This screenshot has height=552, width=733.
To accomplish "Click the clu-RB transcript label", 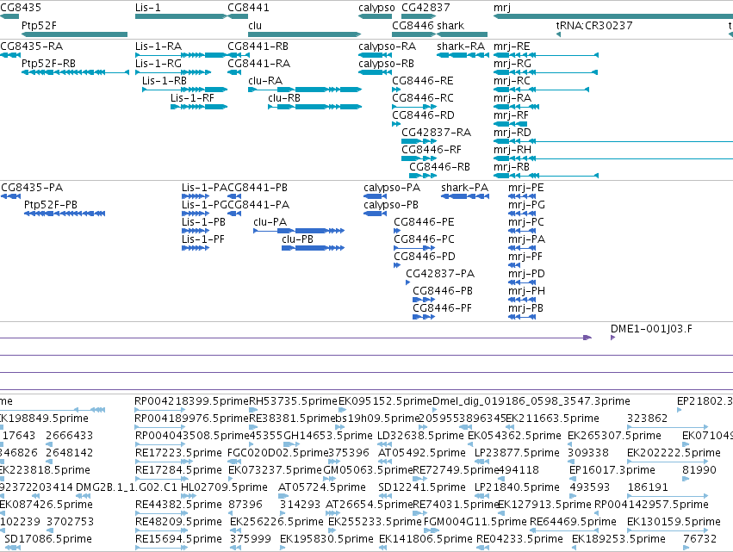I will pyautogui.click(x=284, y=98).
